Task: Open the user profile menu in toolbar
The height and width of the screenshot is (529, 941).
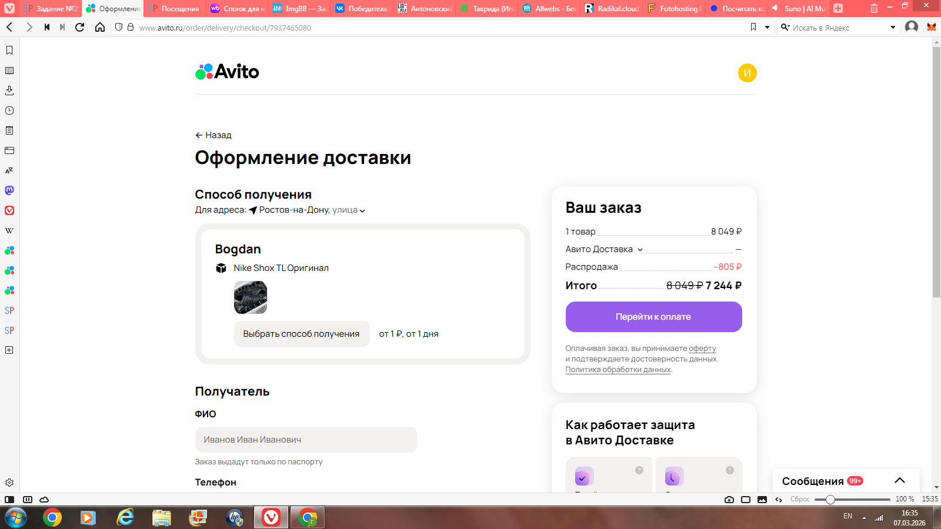Action: (x=912, y=27)
